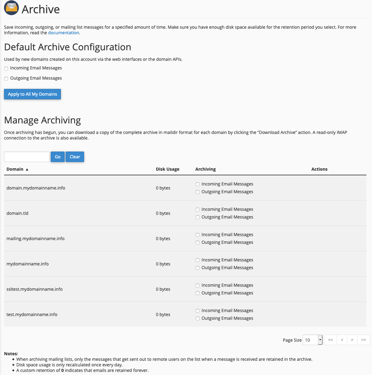Toggle Incoming archiving for ssltest.mydomainname.info
The height and width of the screenshot is (375, 372).
coord(198,285)
